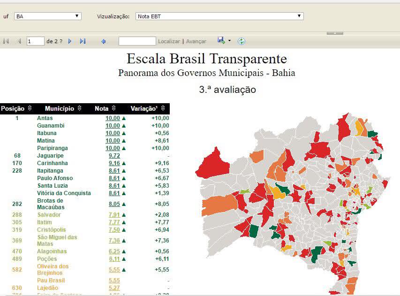The image size is (400, 296).
Task: Open Oliveira dos Brejinhos score 5,55 link
Action: [x=114, y=270]
